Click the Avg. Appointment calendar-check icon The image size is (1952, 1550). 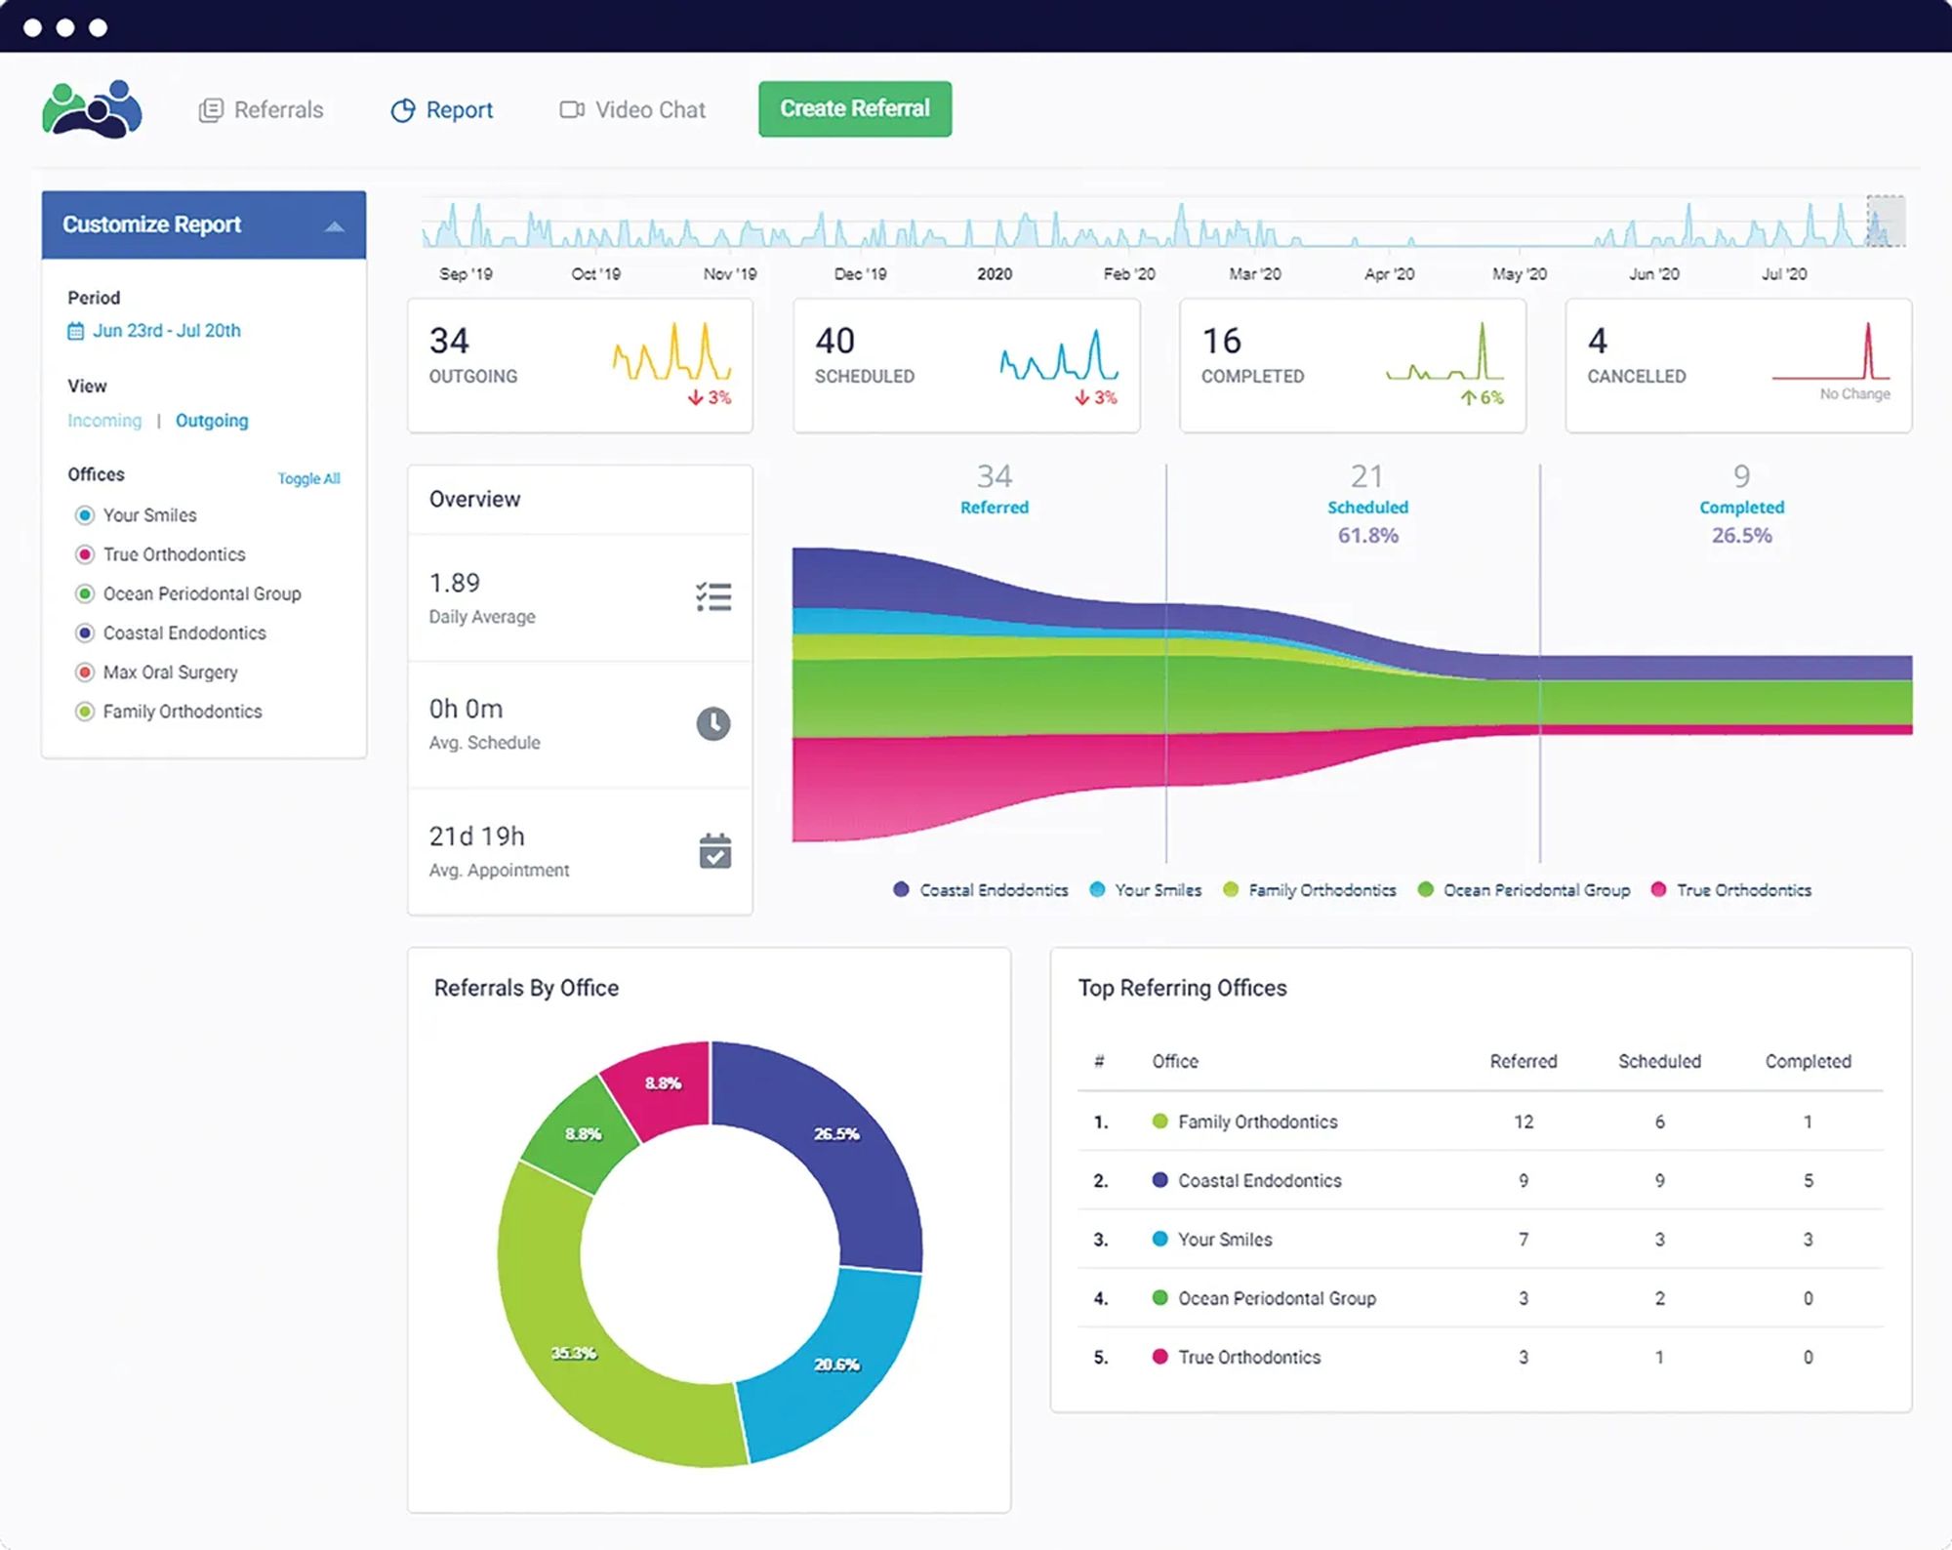pyautogui.click(x=714, y=851)
